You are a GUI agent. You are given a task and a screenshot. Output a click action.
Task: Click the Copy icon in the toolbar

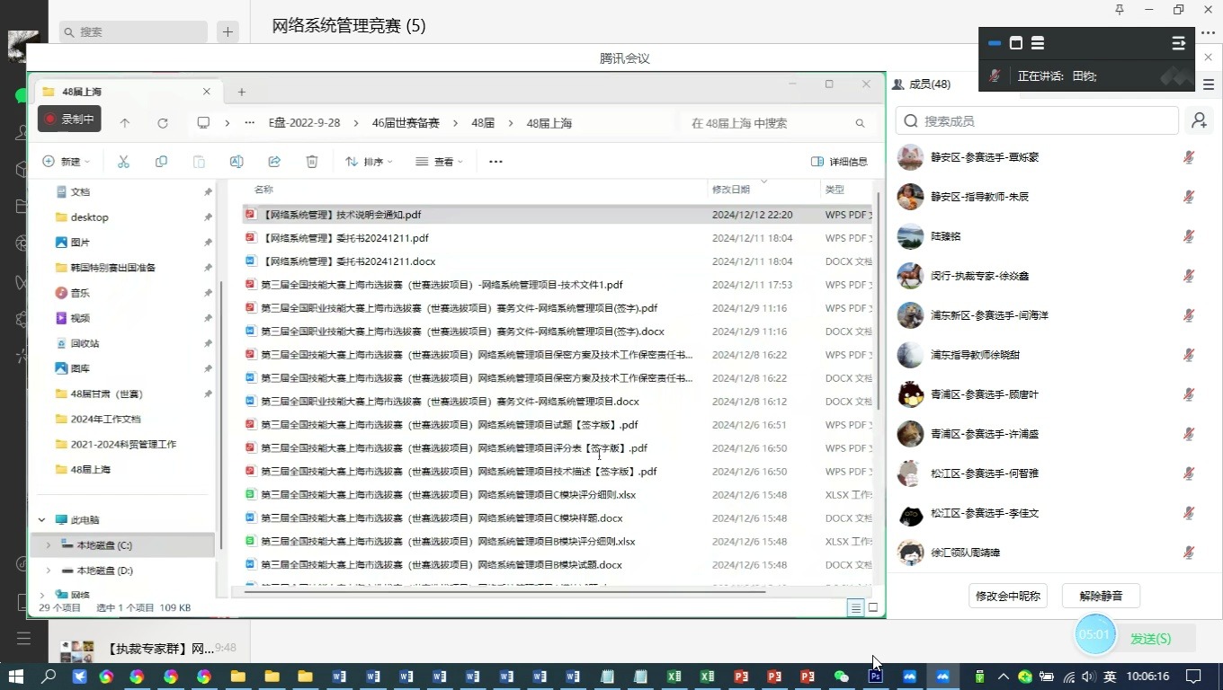161,161
